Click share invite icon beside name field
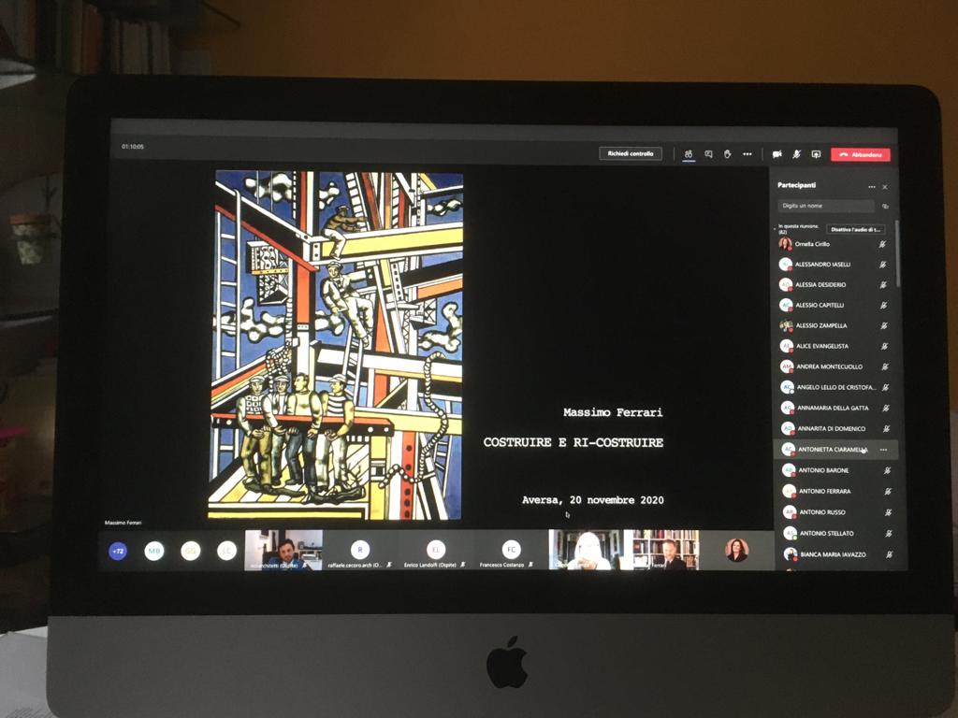 [x=885, y=207]
